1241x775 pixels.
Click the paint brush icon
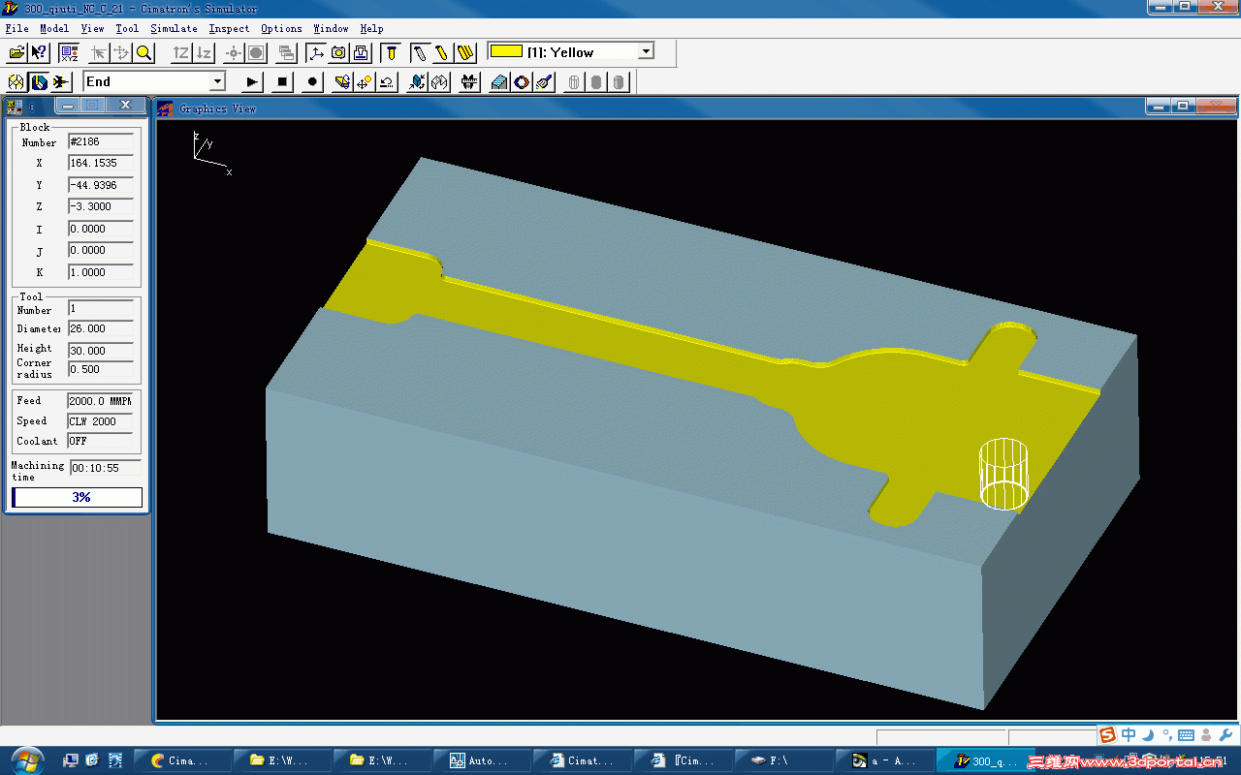click(x=544, y=82)
